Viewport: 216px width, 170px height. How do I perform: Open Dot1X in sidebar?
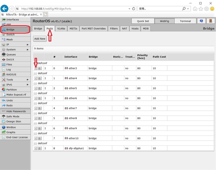click(15, 59)
